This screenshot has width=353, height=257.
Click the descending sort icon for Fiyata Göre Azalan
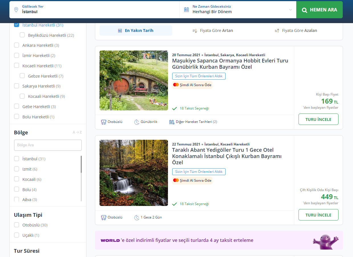pyautogui.click(x=277, y=31)
